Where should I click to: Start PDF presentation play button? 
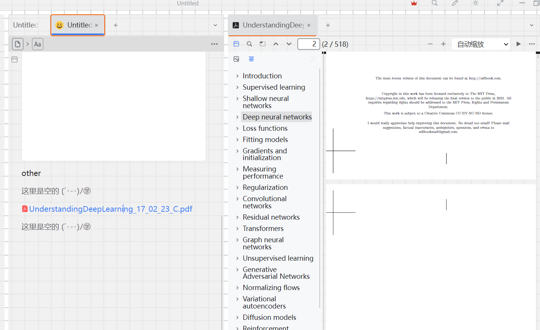click(x=519, y=44)
